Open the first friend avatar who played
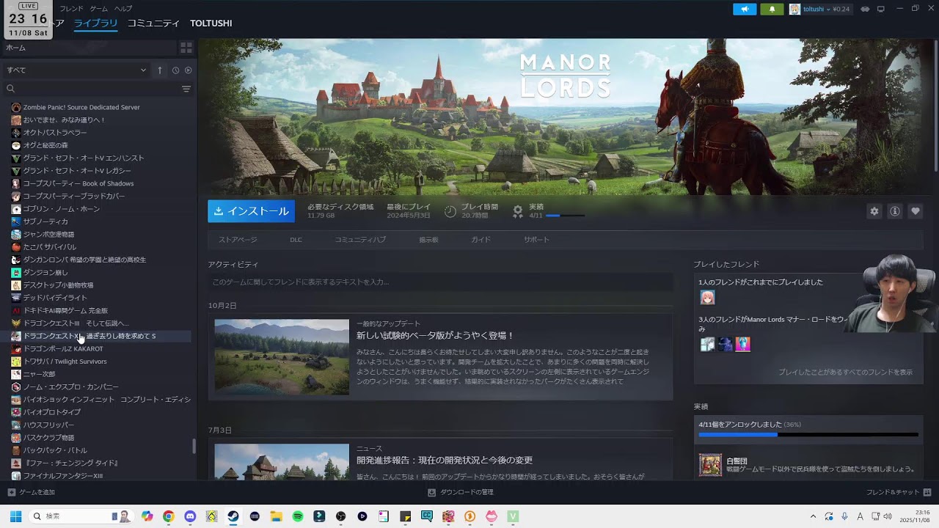 tap(707, 298)
